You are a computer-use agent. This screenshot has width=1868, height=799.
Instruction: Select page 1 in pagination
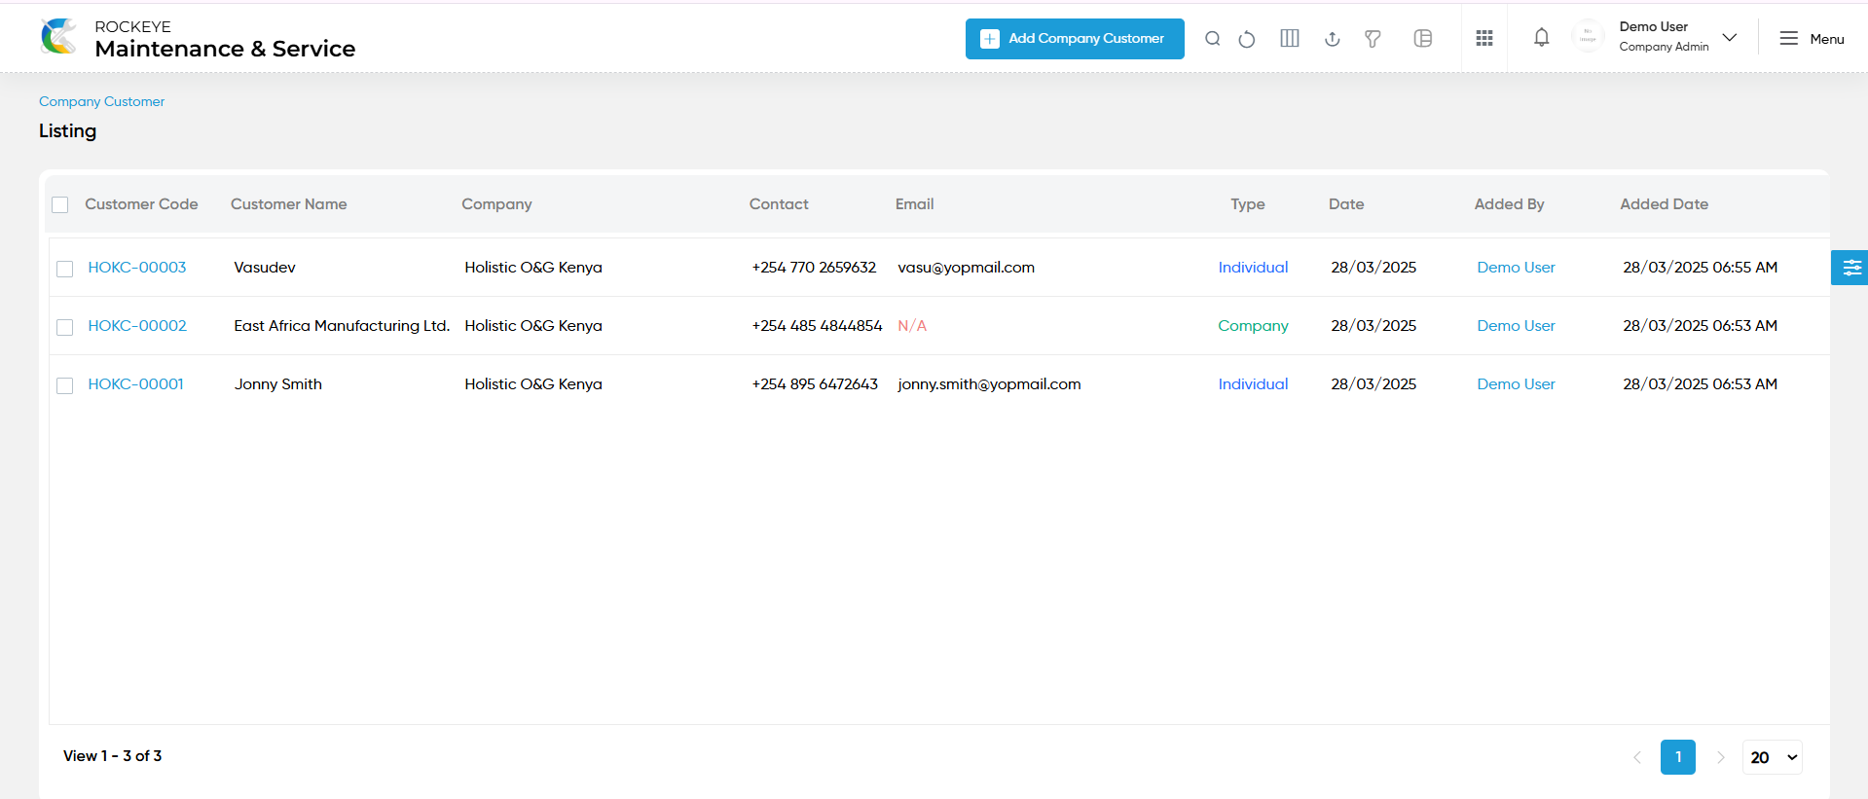(x=1678, y=757)
